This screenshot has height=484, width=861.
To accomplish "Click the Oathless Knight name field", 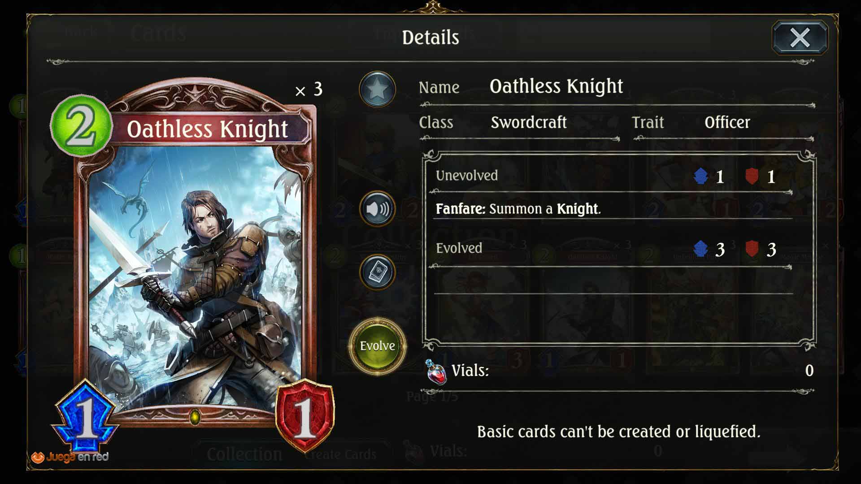I will click(556, 86).
